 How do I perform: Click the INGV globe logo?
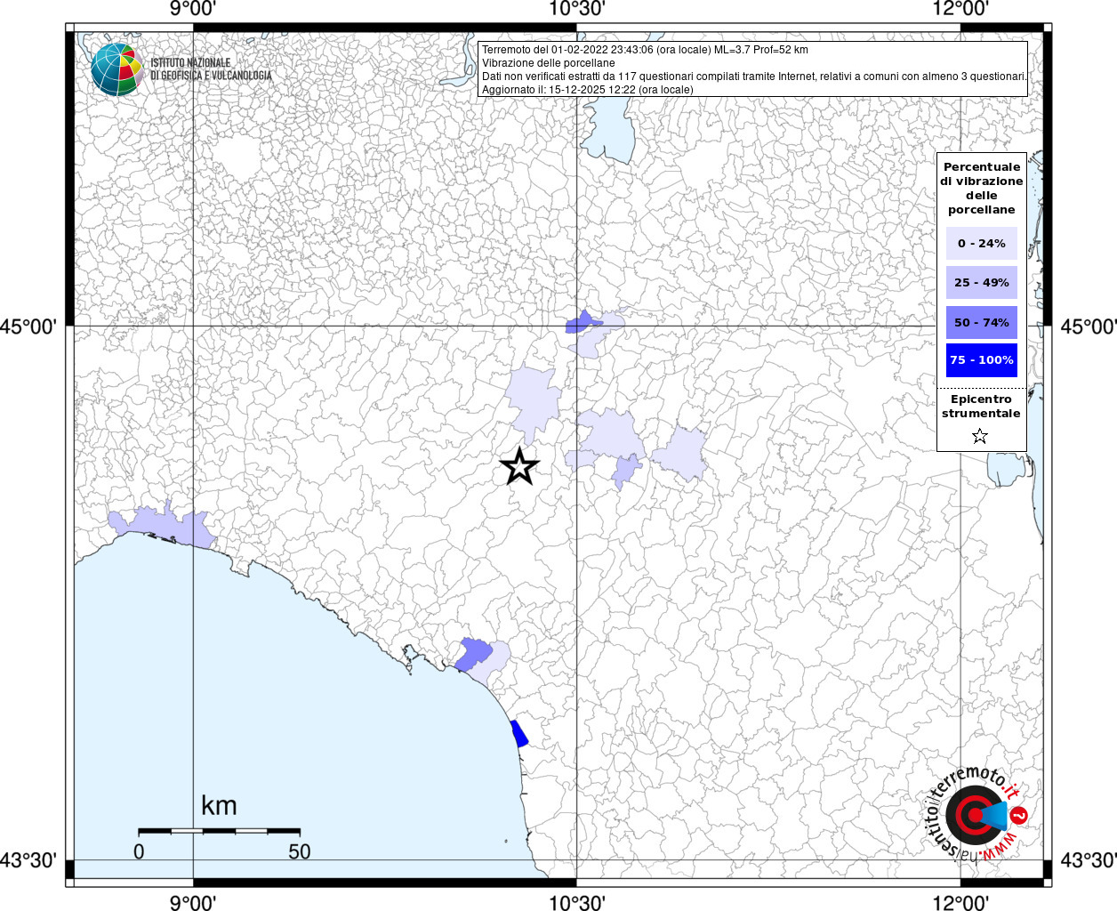point(117,69)
